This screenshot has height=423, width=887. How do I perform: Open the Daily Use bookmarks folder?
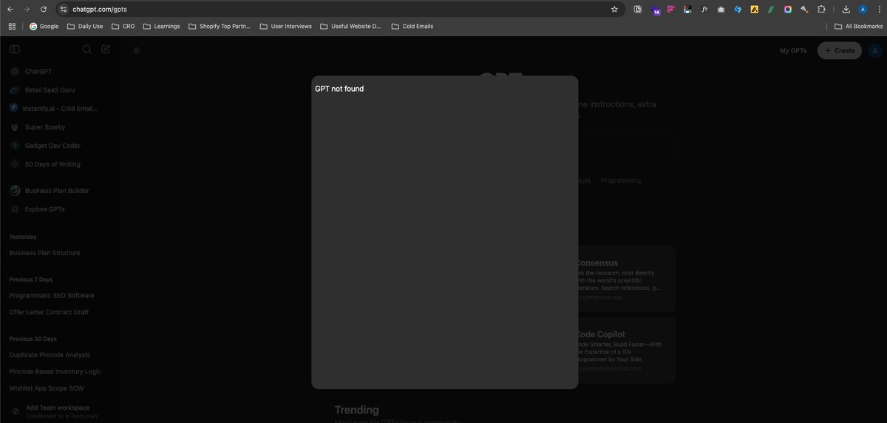tap(85, 26)
